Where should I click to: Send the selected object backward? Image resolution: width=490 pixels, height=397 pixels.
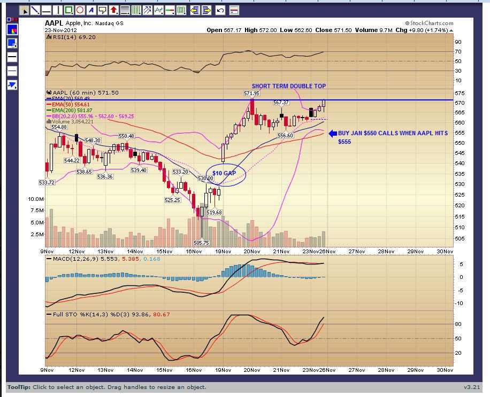195,11
